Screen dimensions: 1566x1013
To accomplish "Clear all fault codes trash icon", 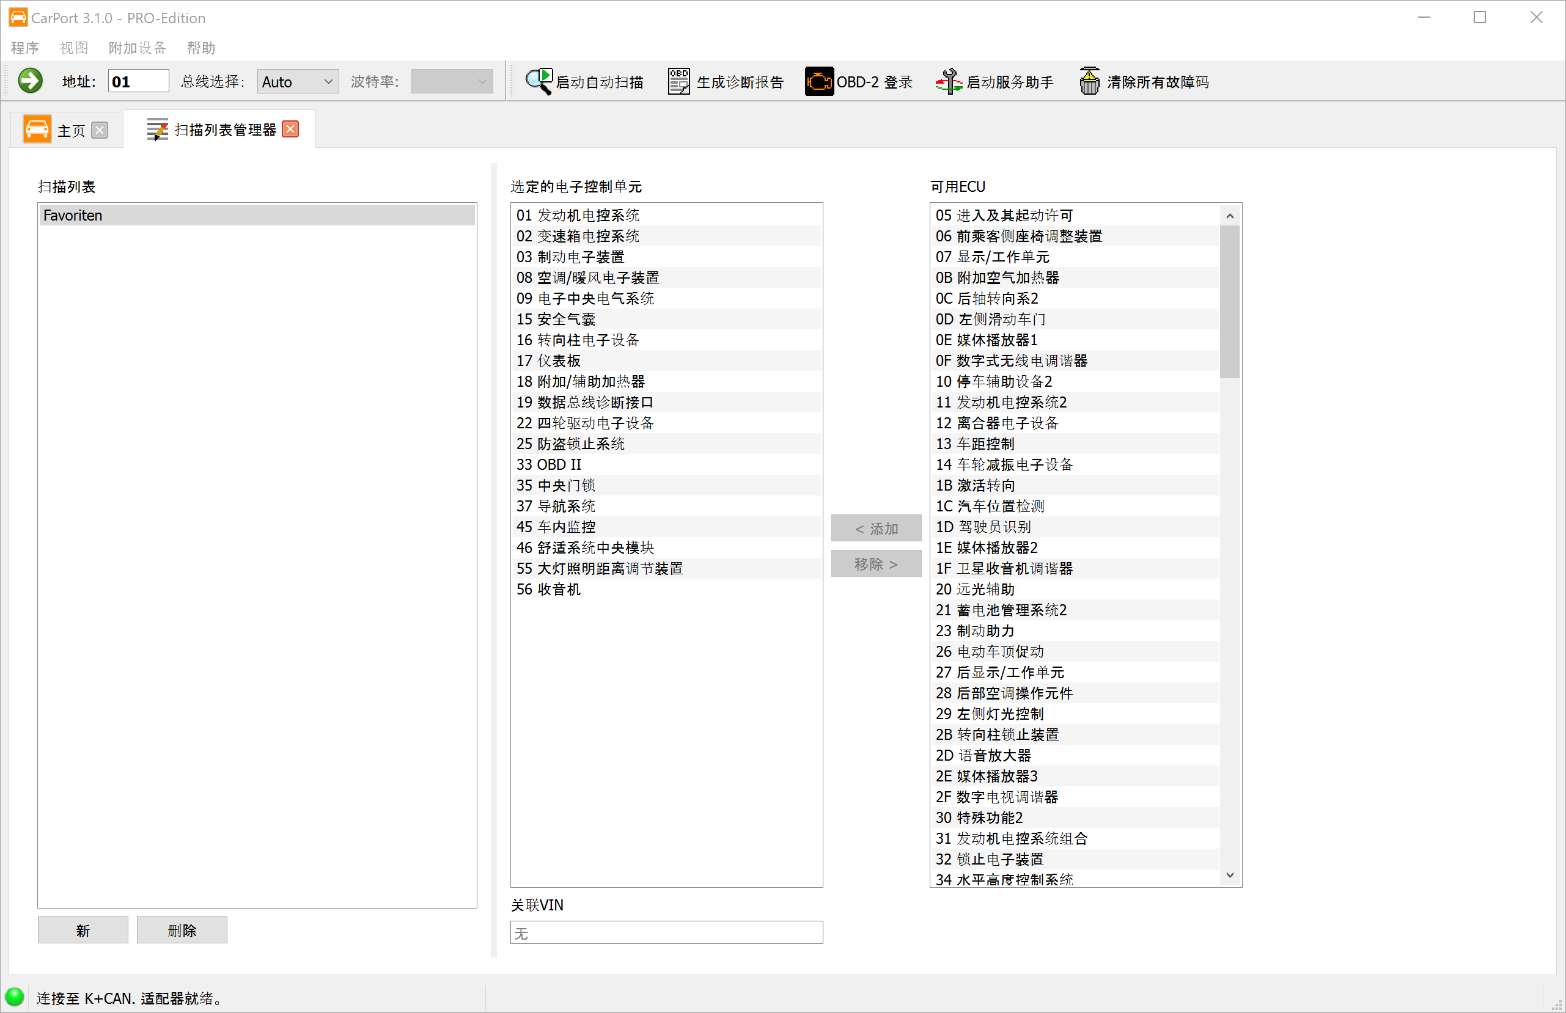I will pyautogui.click(x=1089, y=82).
